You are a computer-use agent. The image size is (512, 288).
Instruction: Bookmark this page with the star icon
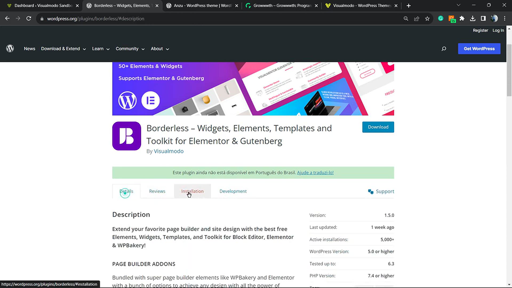click(x=427, y=18)
